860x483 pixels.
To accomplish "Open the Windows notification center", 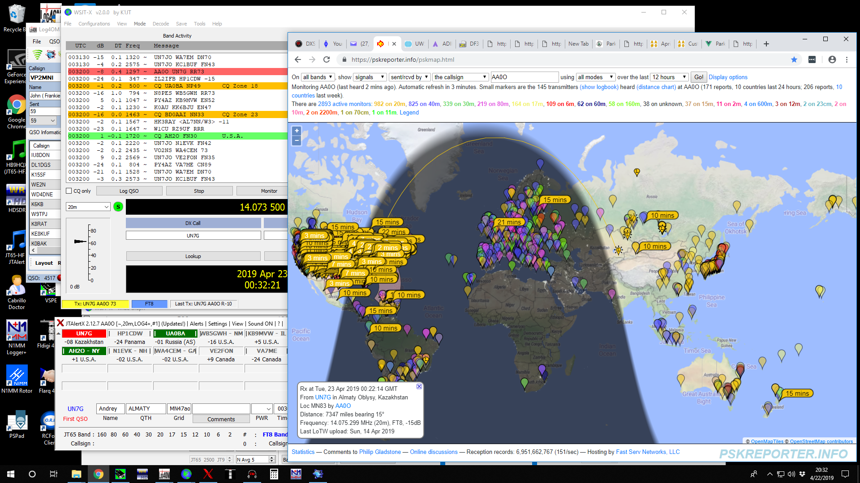I will pos(845,474).
